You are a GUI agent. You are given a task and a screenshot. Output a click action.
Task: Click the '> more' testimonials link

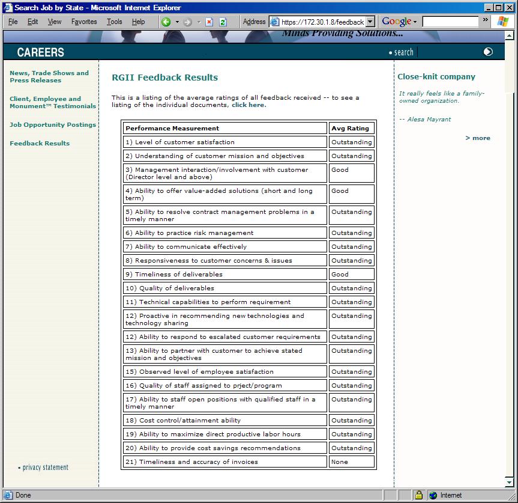coord(478,138)
